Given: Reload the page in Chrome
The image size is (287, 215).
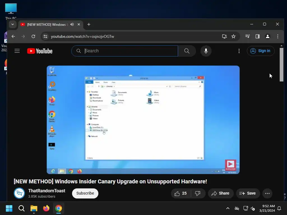Looking at the screenshot, I should 33,36.
